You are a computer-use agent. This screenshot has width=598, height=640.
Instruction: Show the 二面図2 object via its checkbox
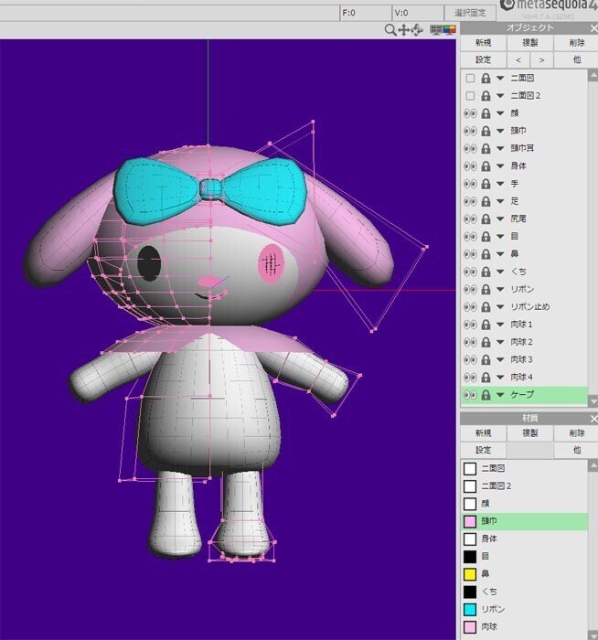point(470,95)
